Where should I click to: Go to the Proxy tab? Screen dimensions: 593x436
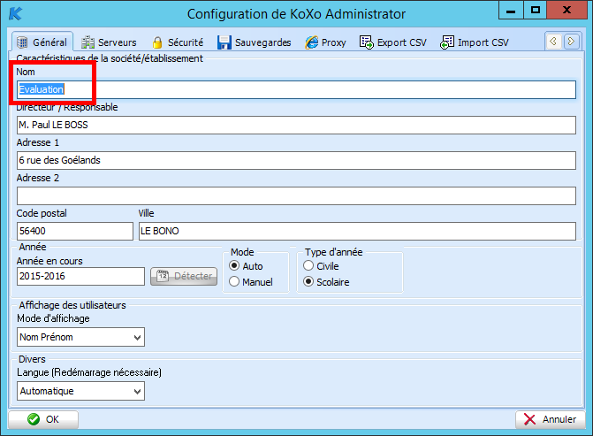tap(325, 42)
